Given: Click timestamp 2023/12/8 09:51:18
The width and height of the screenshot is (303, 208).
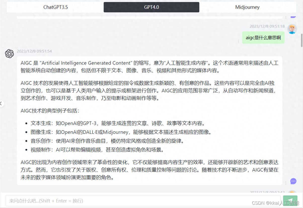Looking at the screenshot, I should click(x=267, y=26).
